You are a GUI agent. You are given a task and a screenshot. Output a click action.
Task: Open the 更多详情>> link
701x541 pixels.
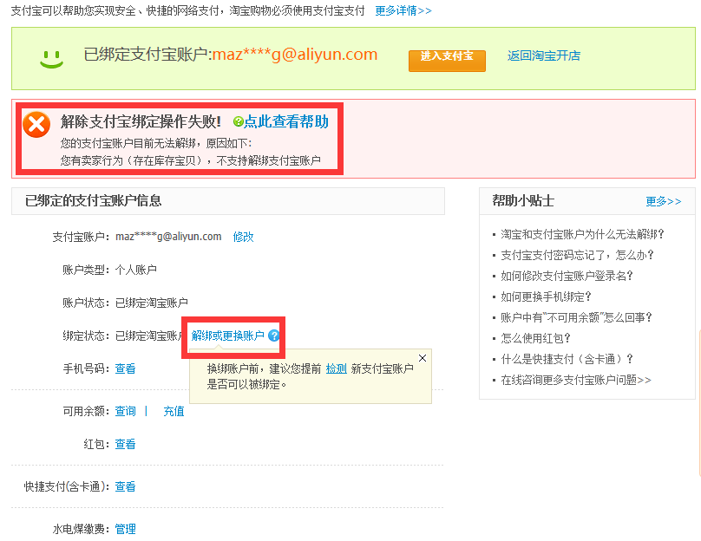click(403, 10)
